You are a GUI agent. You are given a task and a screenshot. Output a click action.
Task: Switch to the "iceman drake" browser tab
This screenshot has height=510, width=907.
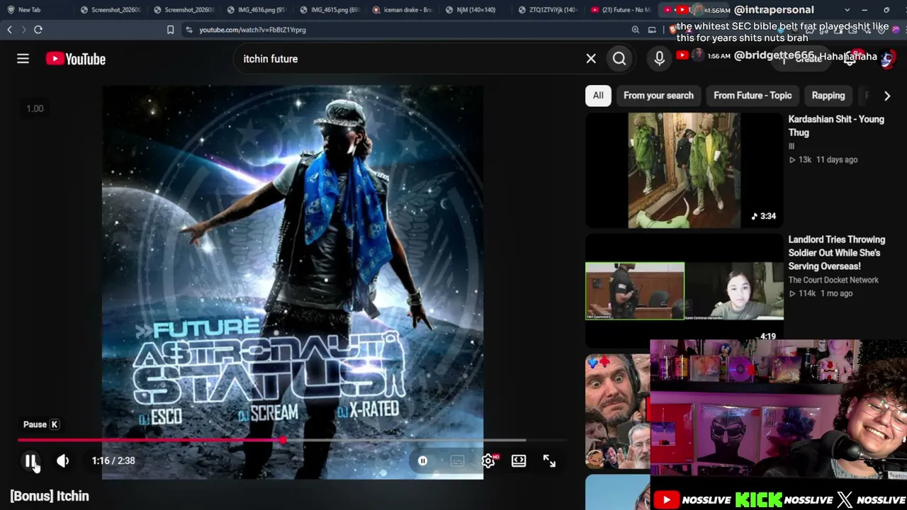[402, 10]
